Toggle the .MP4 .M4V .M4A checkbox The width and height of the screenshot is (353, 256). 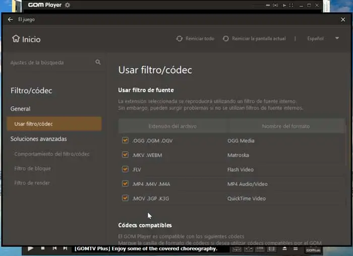[x=125, y=183]
